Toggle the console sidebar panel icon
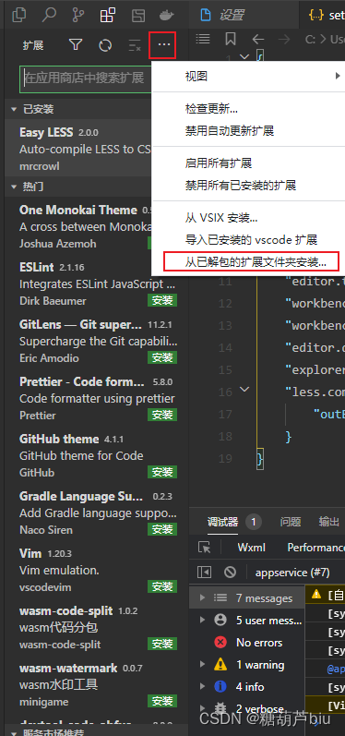 205,573
